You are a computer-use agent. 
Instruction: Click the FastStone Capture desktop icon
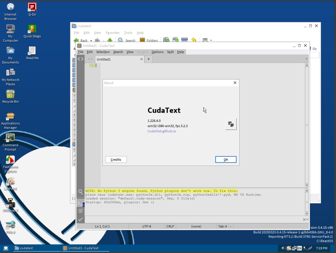tap(11, 164)
